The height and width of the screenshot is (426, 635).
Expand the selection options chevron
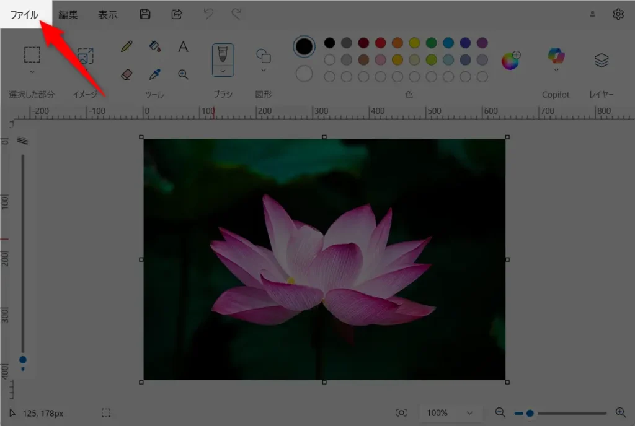pos(32,72)
